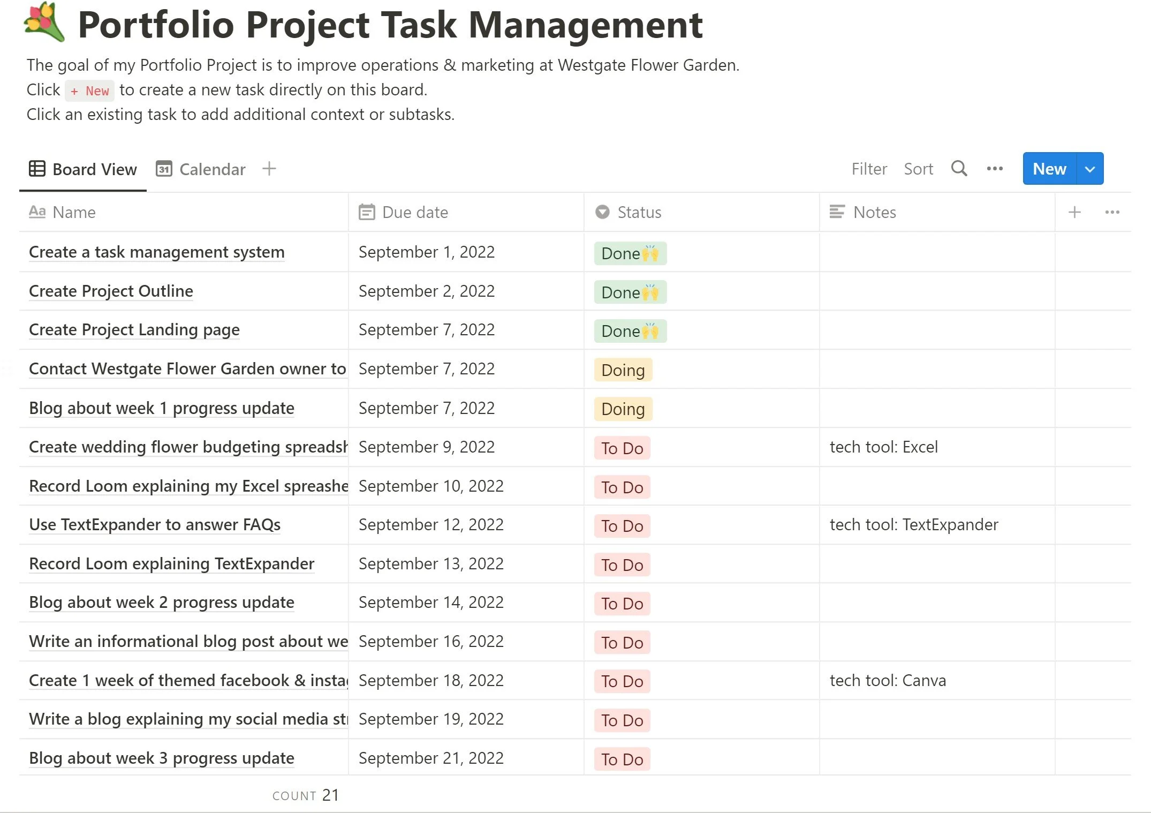Open the view options three-dot menu
This screenshot has width=1151, height=813.
click(x=995, y=169)
